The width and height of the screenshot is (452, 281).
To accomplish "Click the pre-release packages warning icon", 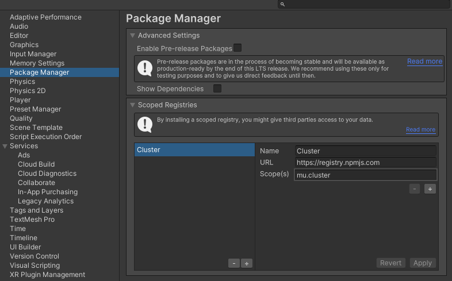I will click(145, 68).
